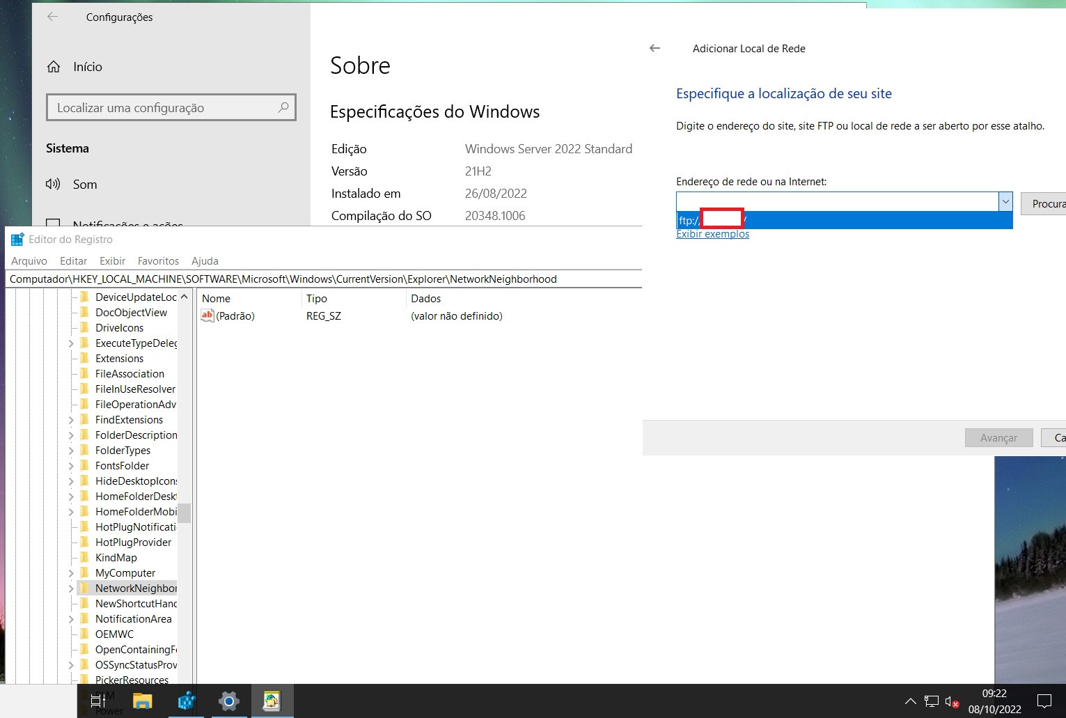Screen dimensions: 1066x718
Task: Click the Sistema heading in settings sidebar
Action: pos(68,148)
